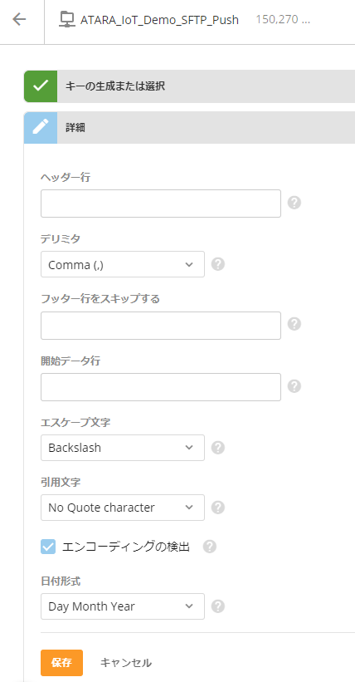Uncheck the エンコーディングの検出 checkbox
This screenshot has height=682, width=355.
pyautogui.click(x=48, y=547)
